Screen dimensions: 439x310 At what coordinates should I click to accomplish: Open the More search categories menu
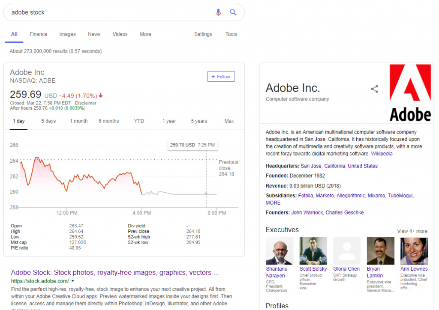pos(145,34)
